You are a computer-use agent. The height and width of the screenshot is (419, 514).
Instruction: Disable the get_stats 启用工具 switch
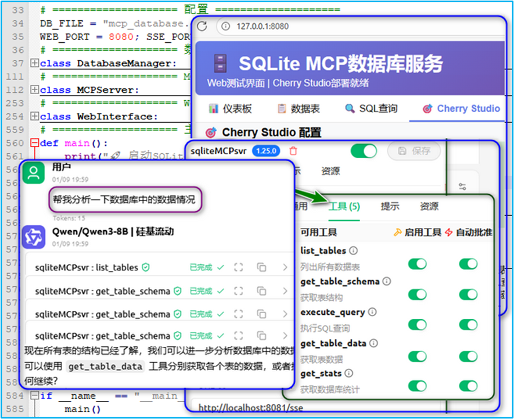click(x=417, y=386)
